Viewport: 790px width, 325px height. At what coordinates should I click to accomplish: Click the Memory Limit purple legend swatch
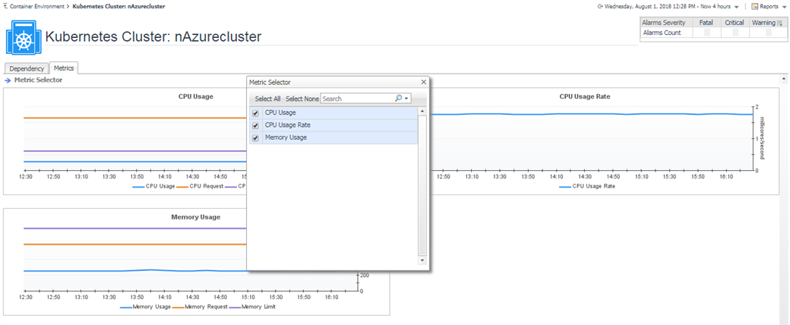click(235, 307)
